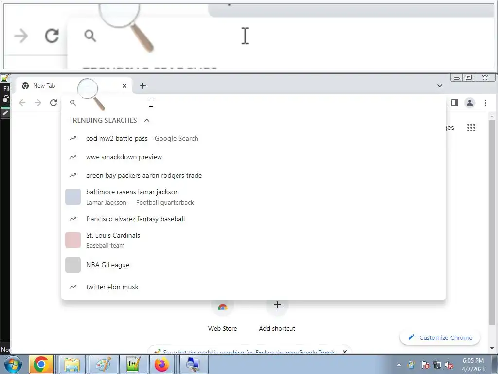498x374 pixels.
Task: Dismiss the Google Trends promo banner
Action: pos(345,352)
